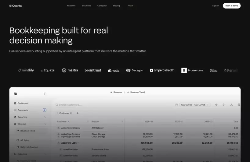250x162 pixels.
Task: Click the amperos health logo
Action: pos(162,70)
